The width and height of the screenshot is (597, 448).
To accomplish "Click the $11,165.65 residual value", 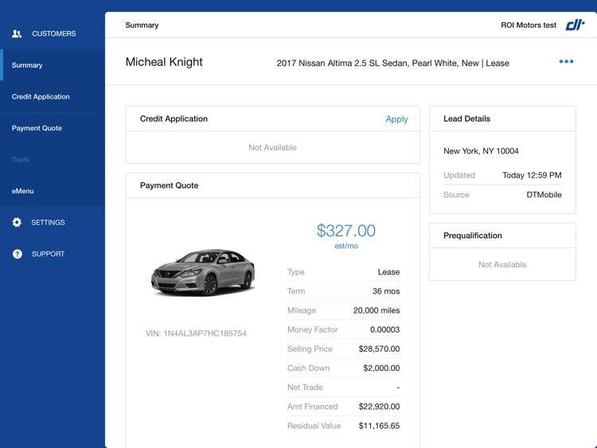I will (379, 426).
